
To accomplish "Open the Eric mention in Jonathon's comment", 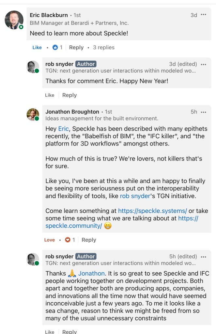I will pos(64,129).
